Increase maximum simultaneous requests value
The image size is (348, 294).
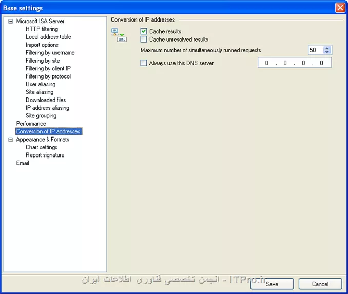(327, 48)
